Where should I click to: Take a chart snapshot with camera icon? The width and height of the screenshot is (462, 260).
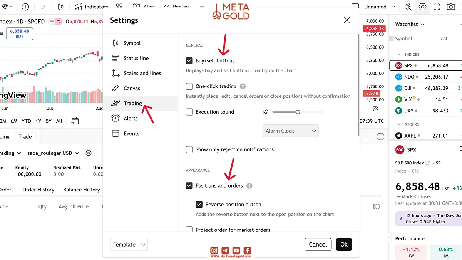pos(451,7)
